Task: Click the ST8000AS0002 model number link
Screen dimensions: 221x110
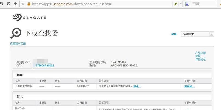Action: [x=45, y=65]
